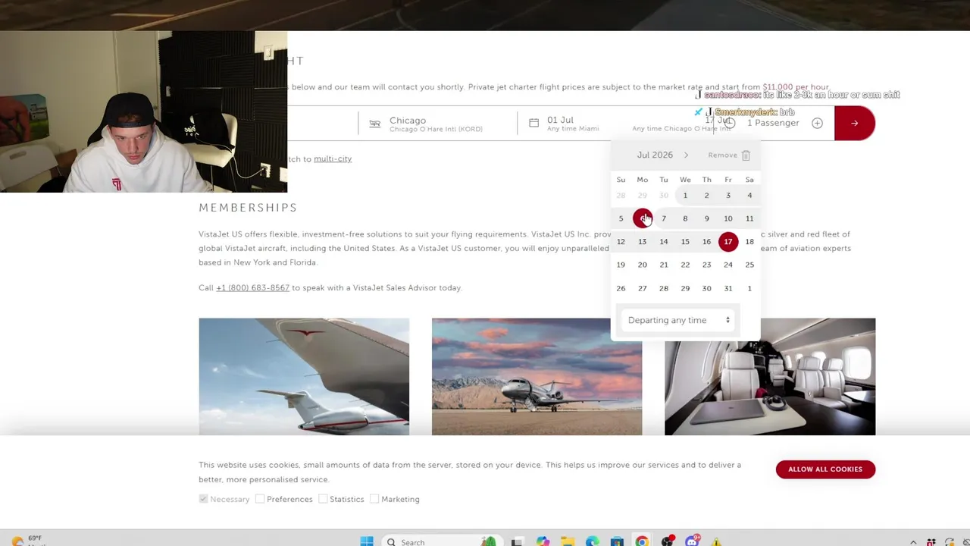Click the $11,000 per hour red text

(x=796, y=87)
